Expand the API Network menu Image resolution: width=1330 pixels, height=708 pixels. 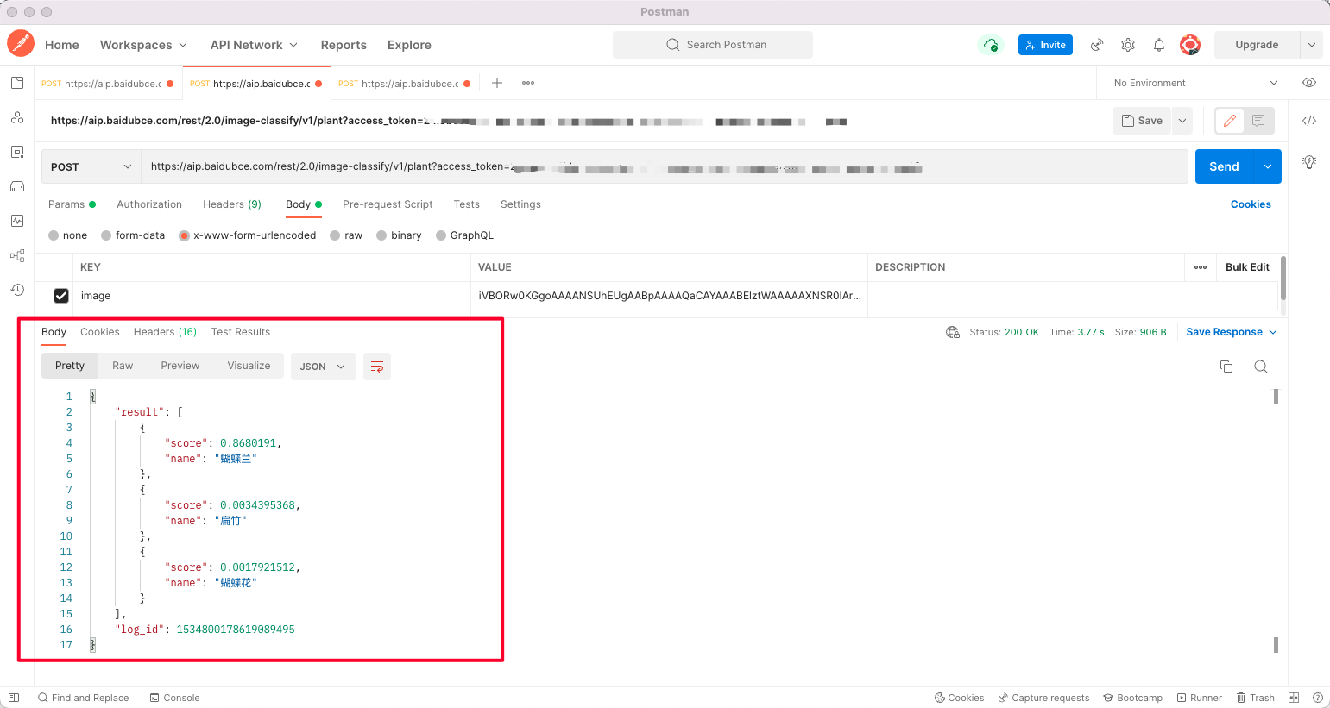[255, 45]
